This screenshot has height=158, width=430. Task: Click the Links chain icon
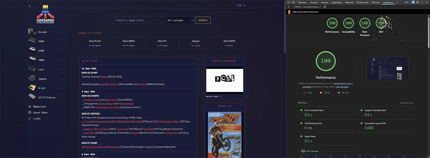pos(30,118)
